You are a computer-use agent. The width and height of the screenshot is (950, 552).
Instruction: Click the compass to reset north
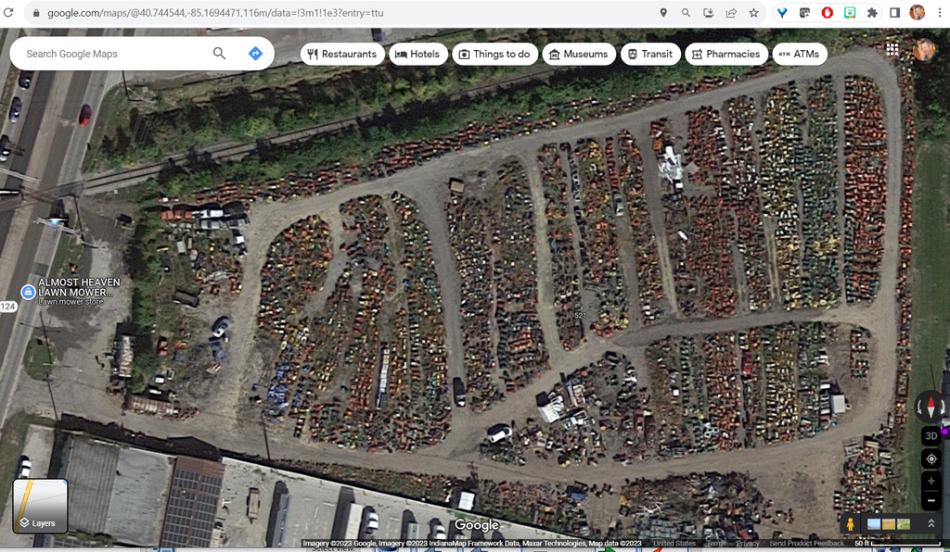[931, 407]
